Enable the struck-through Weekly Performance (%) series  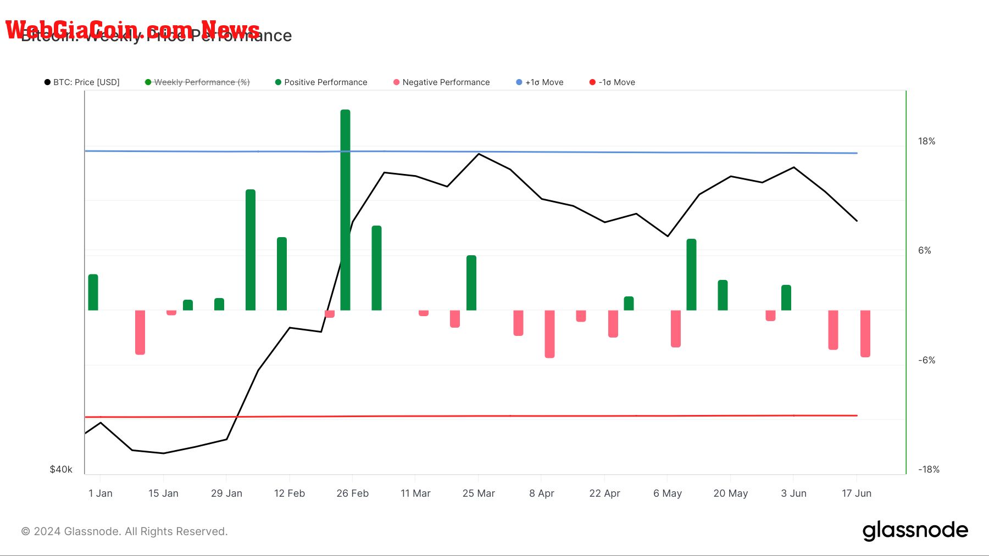(x=197, y=82)
